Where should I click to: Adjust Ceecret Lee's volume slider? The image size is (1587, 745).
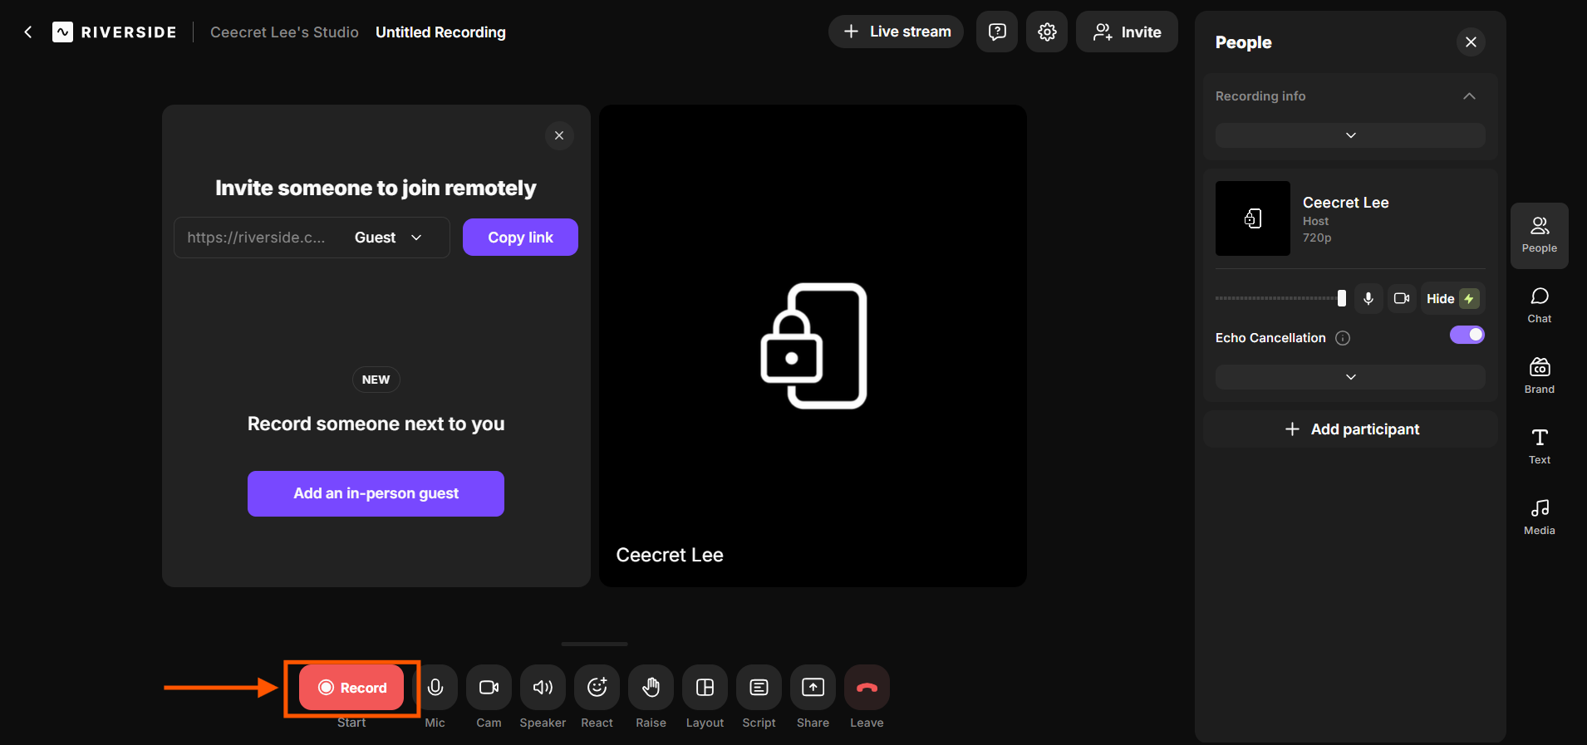tap(1280, 298)
